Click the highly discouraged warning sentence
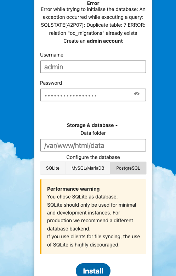The width and height of the screenshot is (176, 276). click(x=93, y=241)
